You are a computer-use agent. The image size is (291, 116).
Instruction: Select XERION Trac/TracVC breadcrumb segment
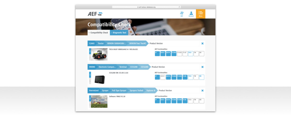137,43
